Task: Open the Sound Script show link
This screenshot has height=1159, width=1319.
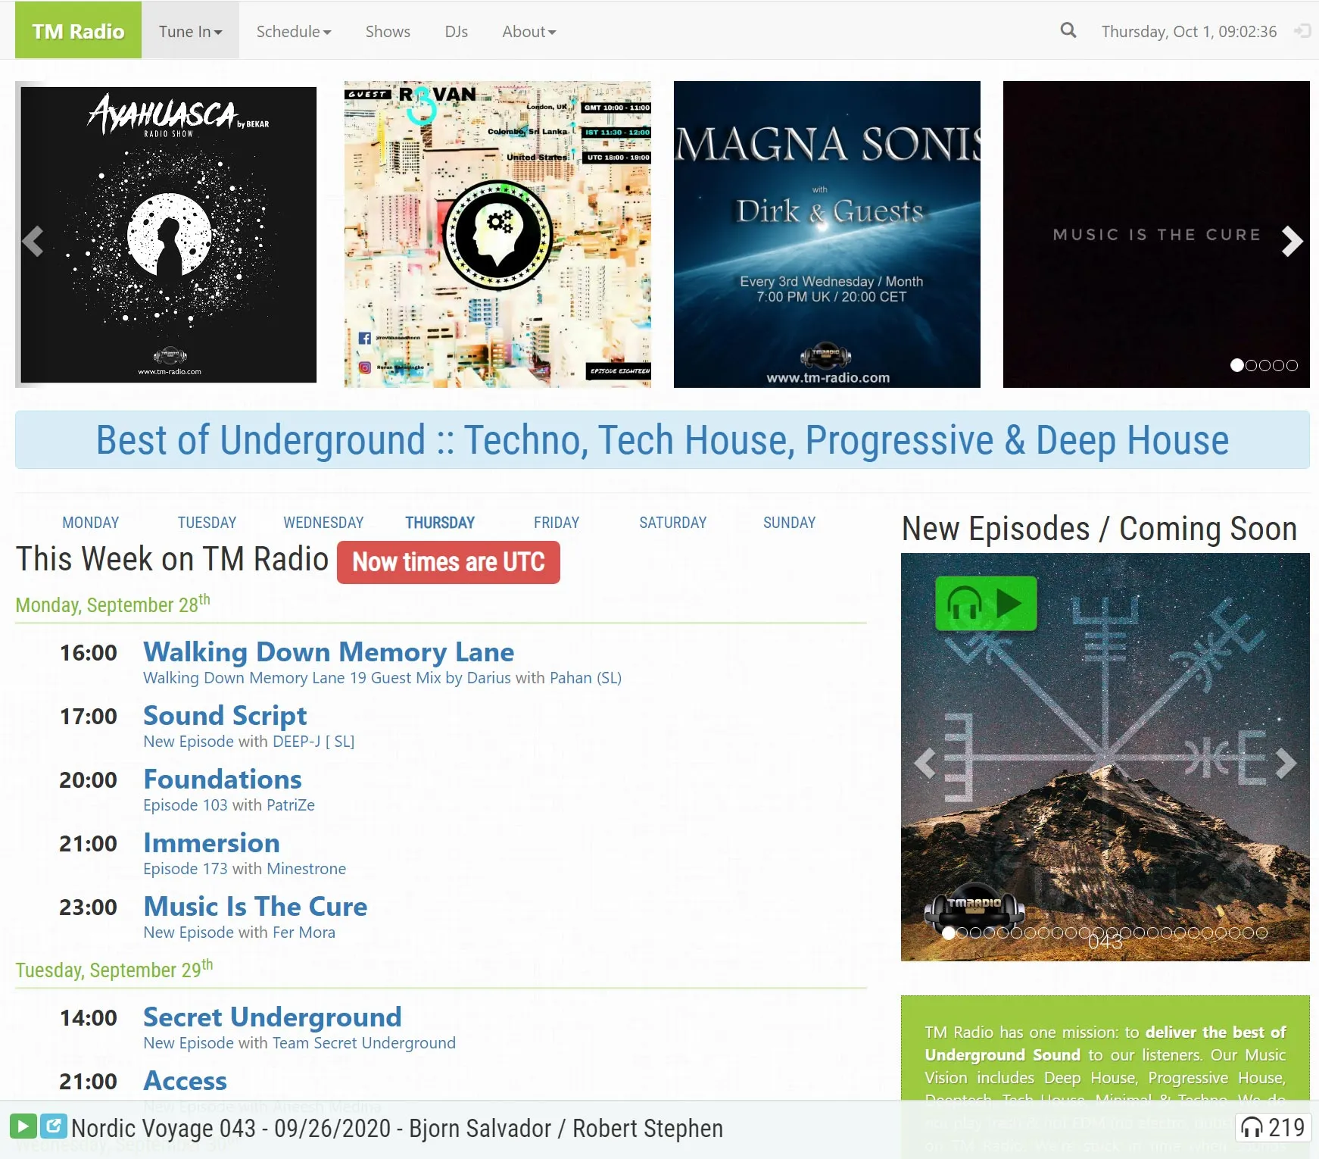Action: click(225, 715)
